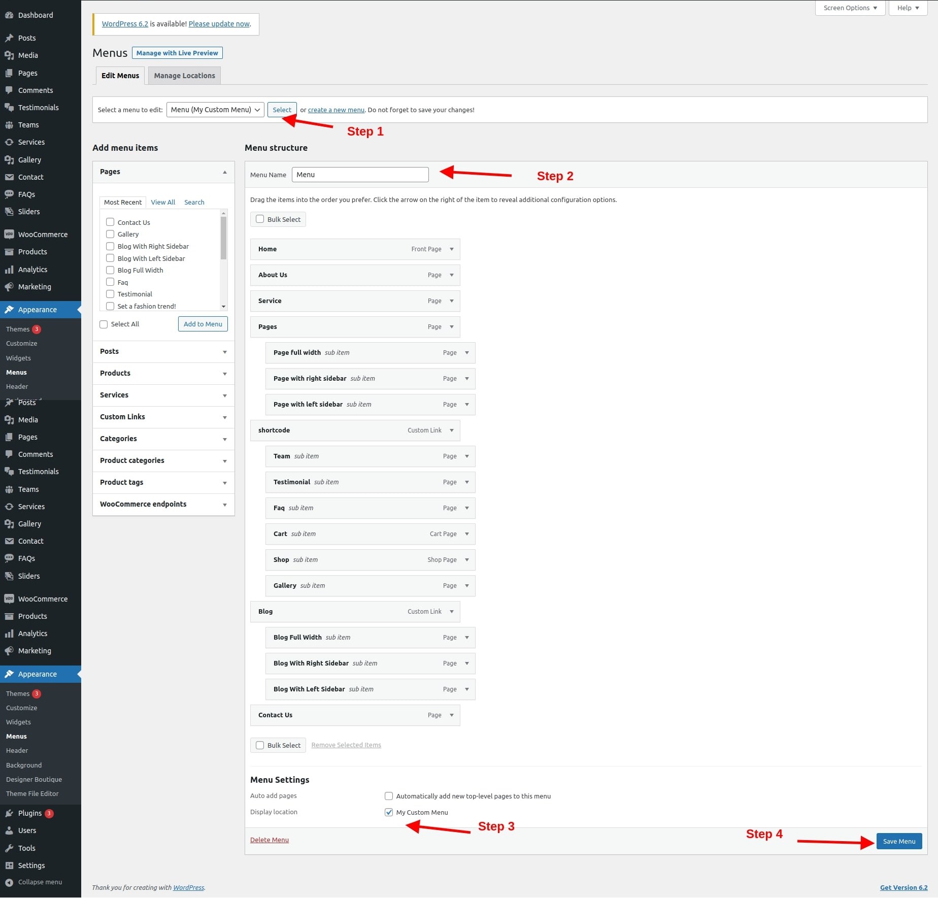Expand the shortcode Custom Link menu item
The image size is (938, 898).
(452, 430)
